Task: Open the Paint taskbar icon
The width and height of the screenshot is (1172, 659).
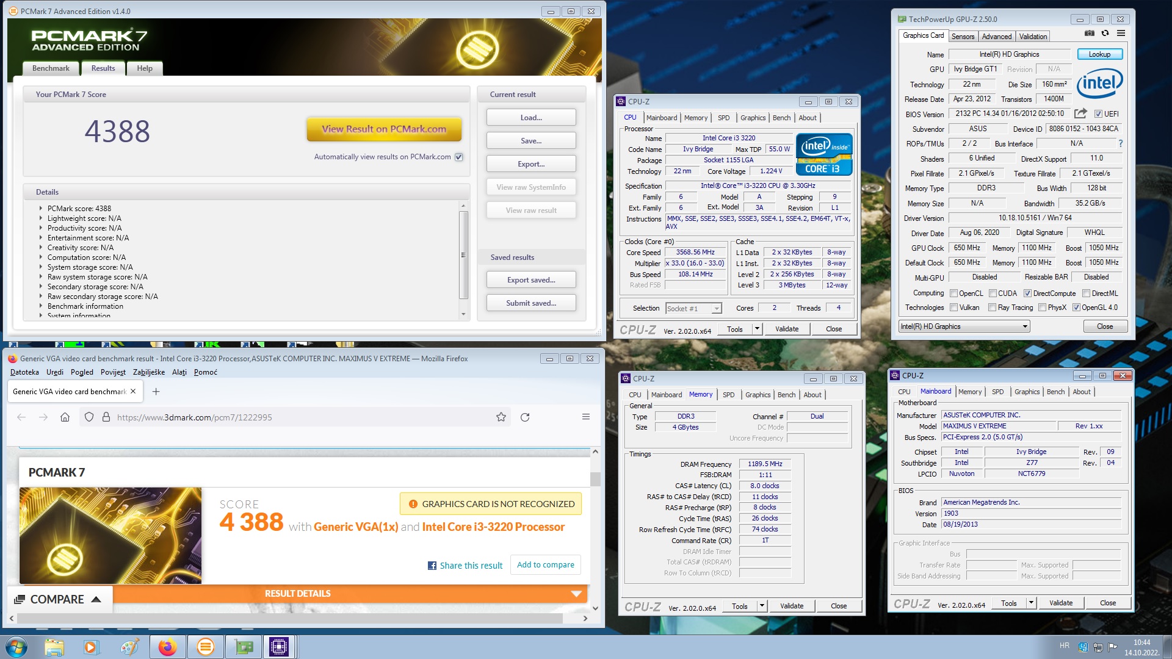Action: tap(129, 647)
